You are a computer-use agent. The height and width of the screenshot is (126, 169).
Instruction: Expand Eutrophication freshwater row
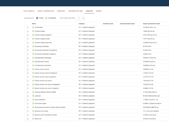tap(28, 58)
